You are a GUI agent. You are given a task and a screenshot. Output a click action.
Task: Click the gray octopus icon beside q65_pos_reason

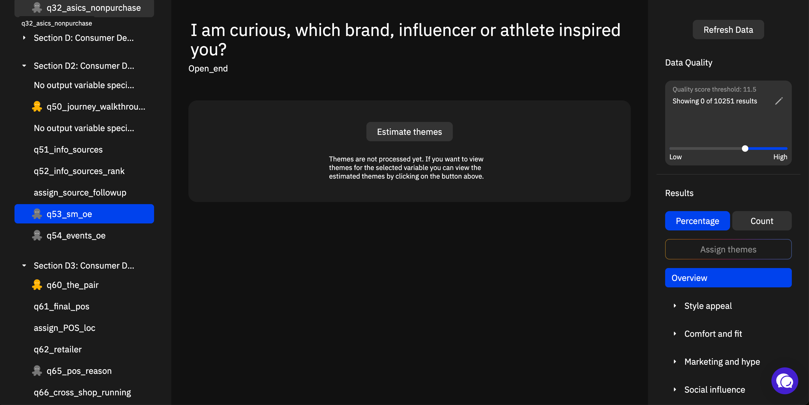click(37, 371)
